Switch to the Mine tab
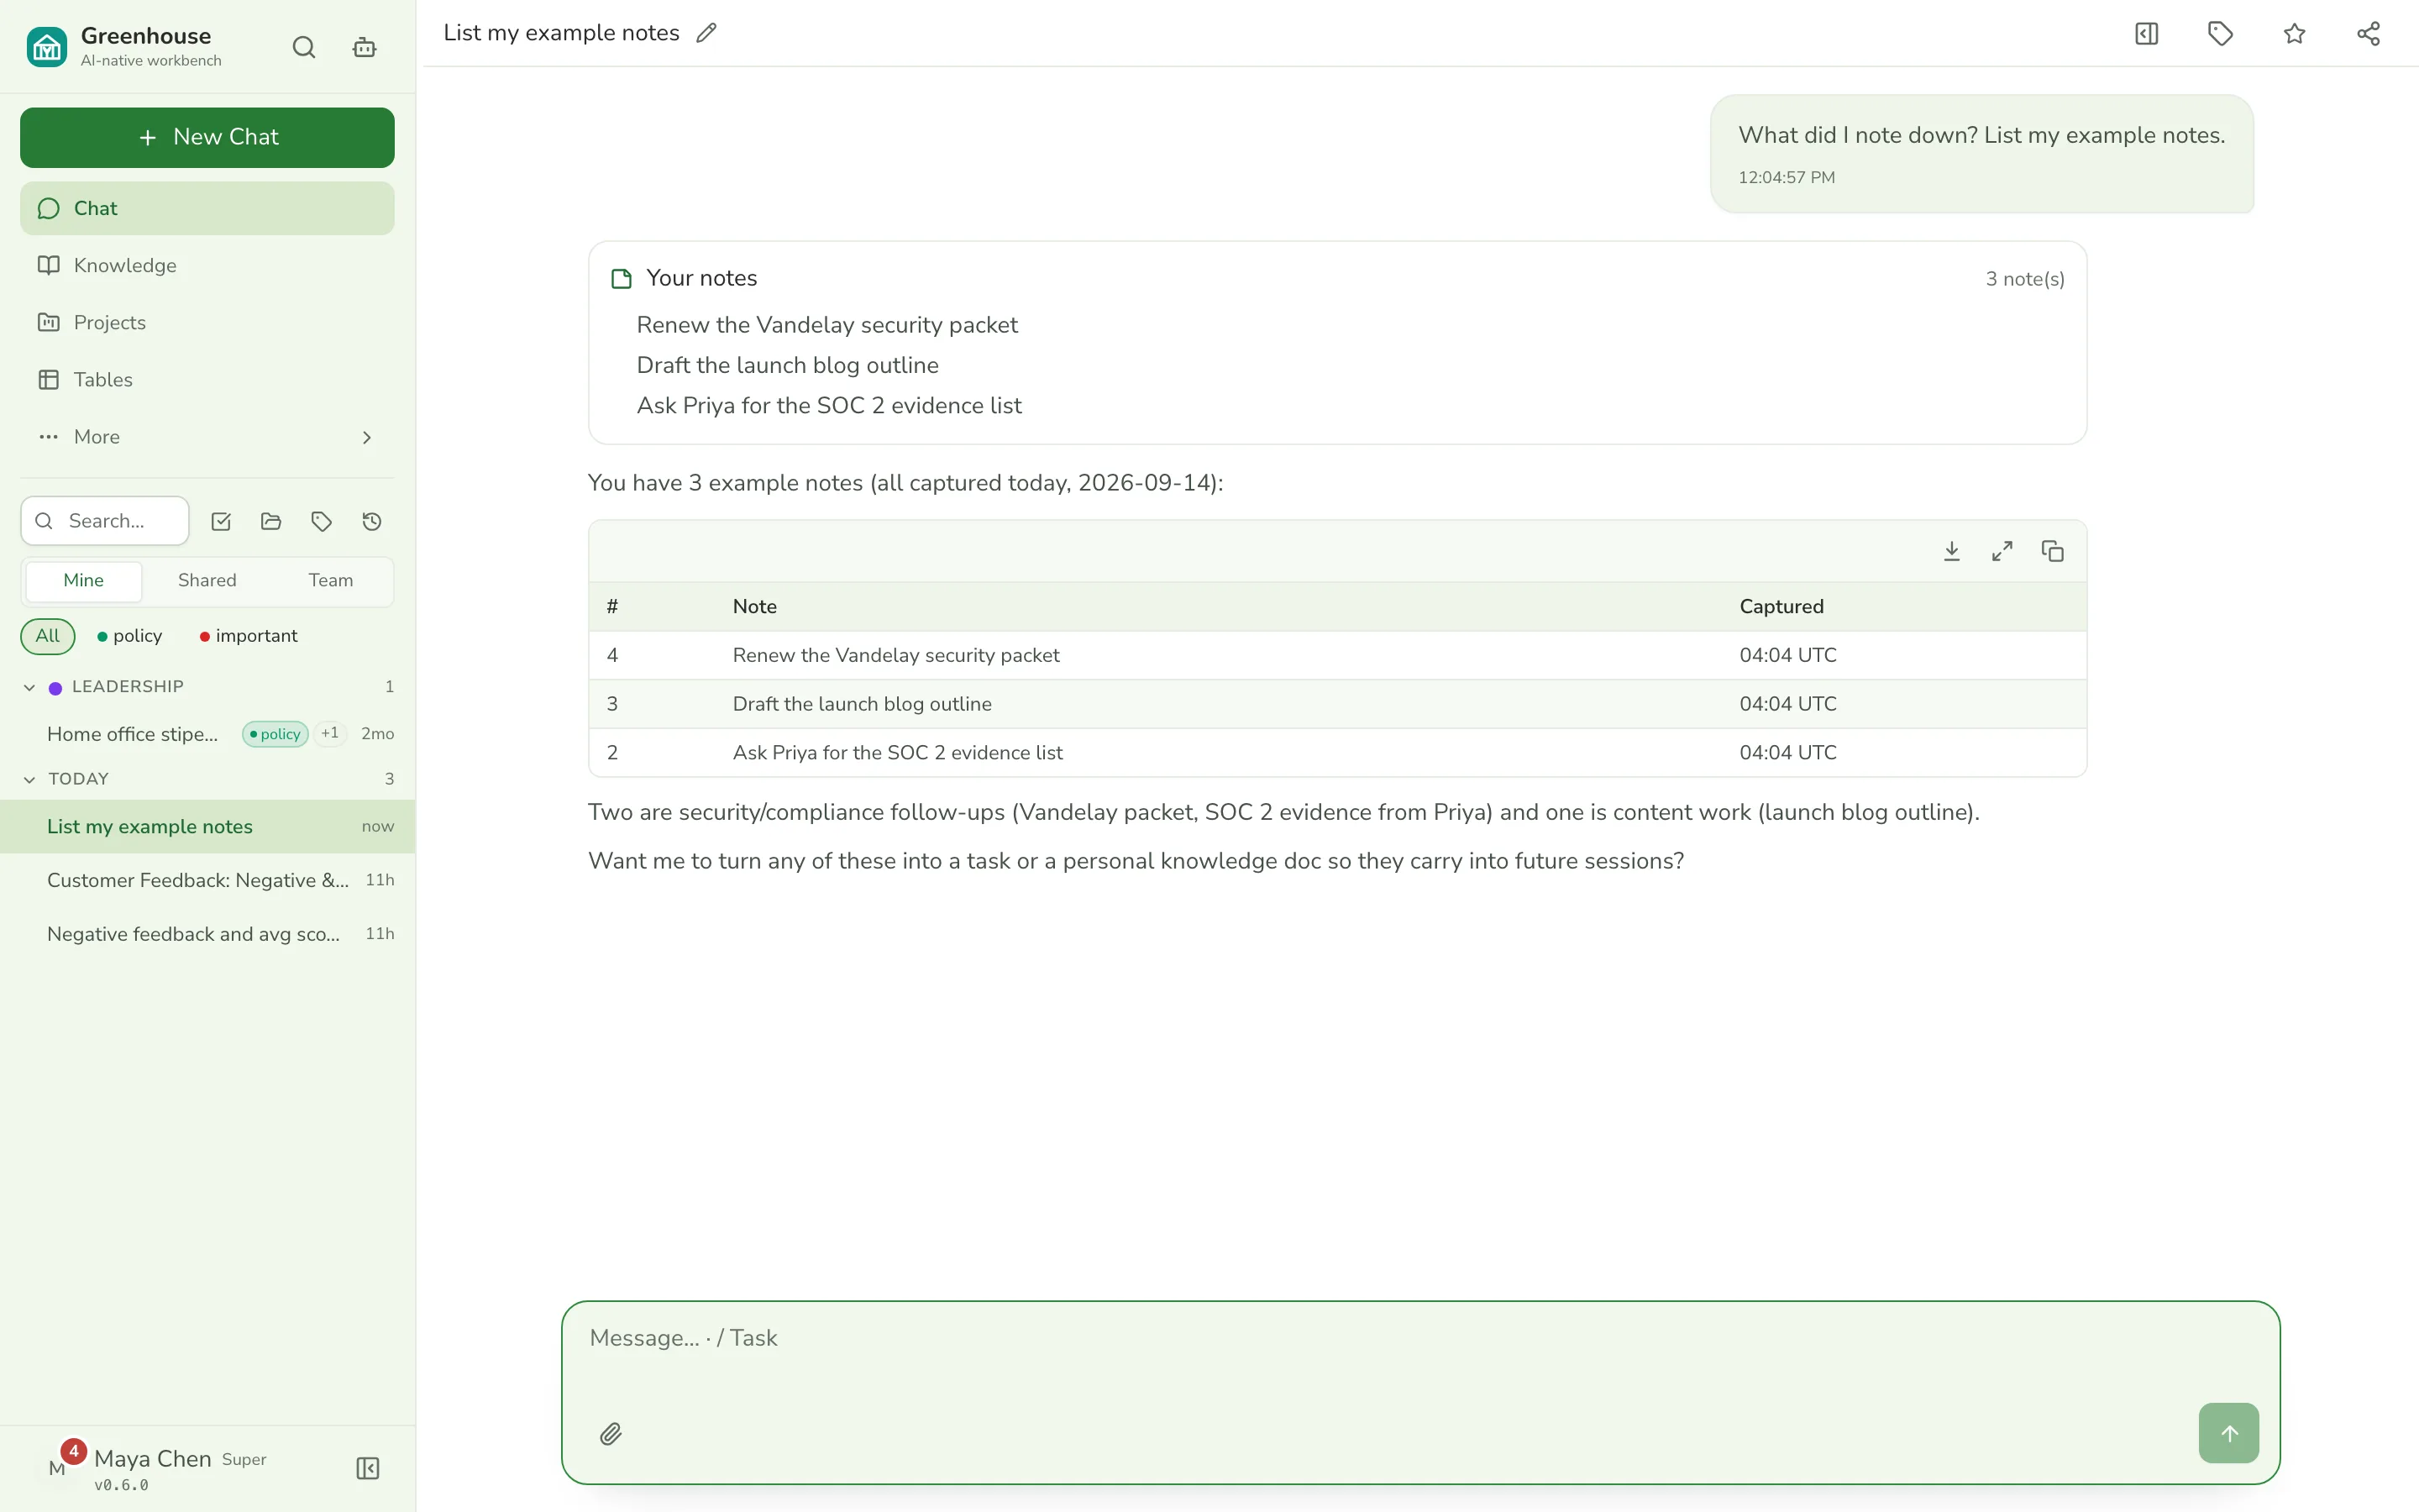 pos(84,580)
